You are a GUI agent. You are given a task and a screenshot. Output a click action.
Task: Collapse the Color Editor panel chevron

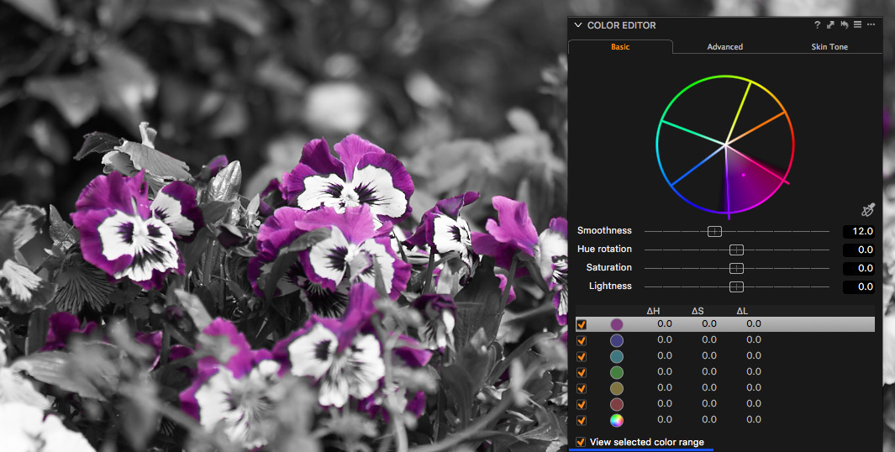[x=577, y=25]
